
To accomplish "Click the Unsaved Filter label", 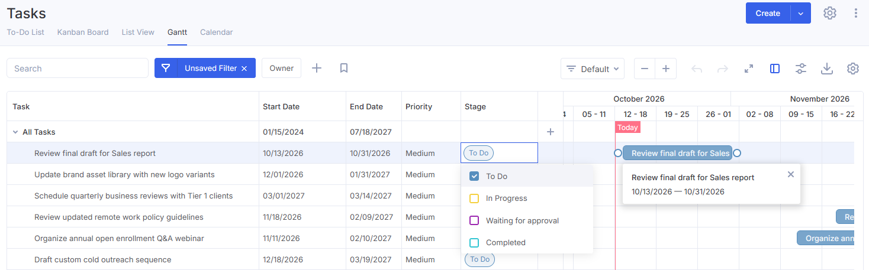I will [x=211, y=69].
